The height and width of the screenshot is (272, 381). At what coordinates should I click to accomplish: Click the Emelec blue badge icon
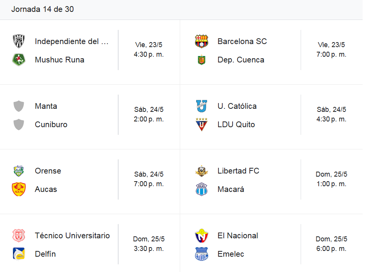(202, 254)
